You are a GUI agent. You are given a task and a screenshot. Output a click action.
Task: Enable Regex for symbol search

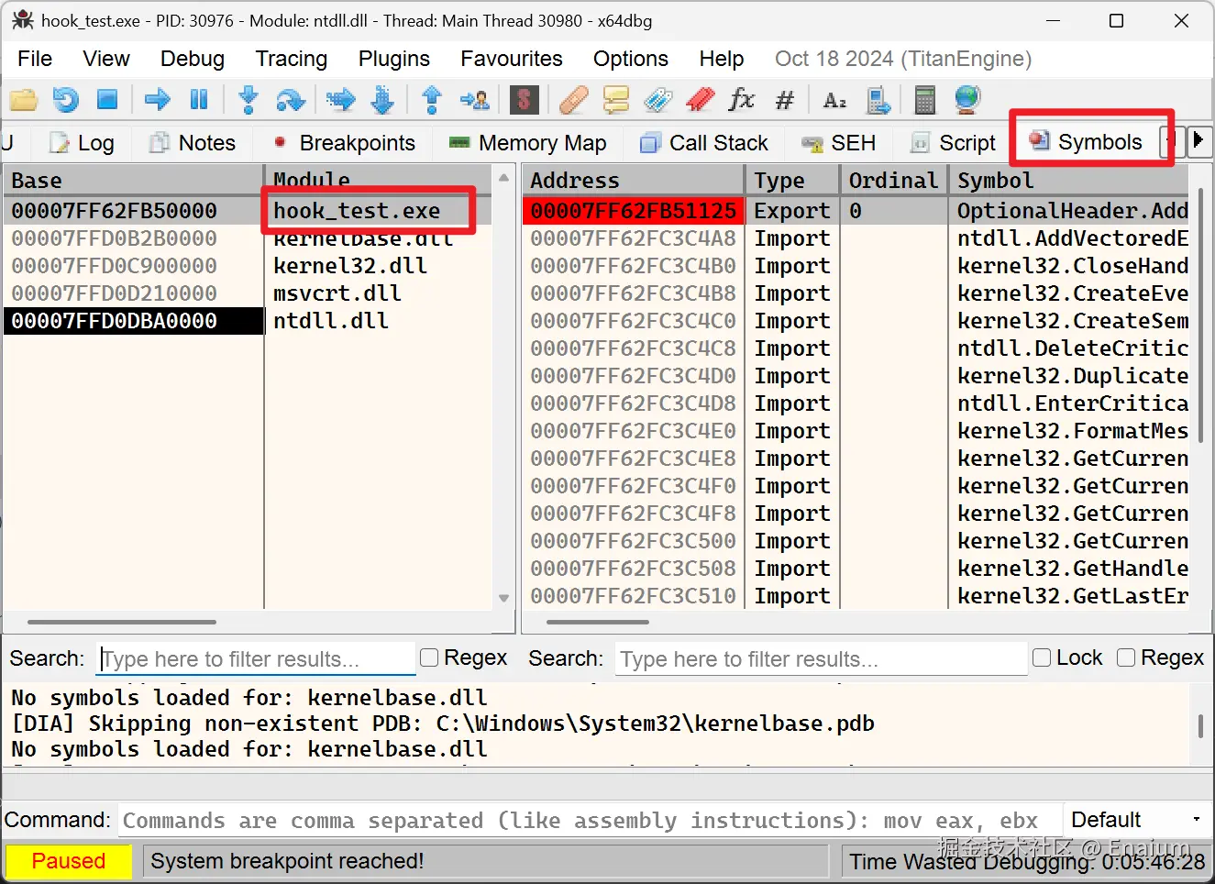[1126, 657]
